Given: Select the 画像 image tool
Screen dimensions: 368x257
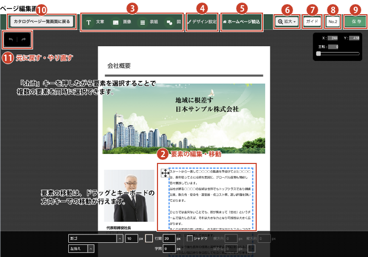Looking at the screenshot, I should click(x=122, y=23).
